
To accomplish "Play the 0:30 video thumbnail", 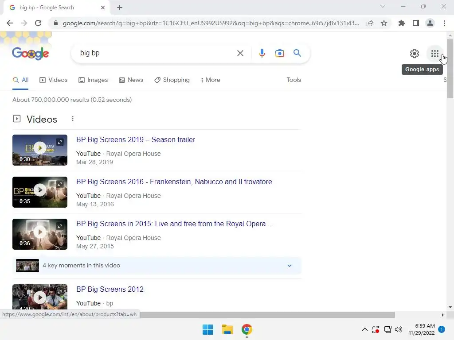I will pyautogui.click(x=39, y=150).
